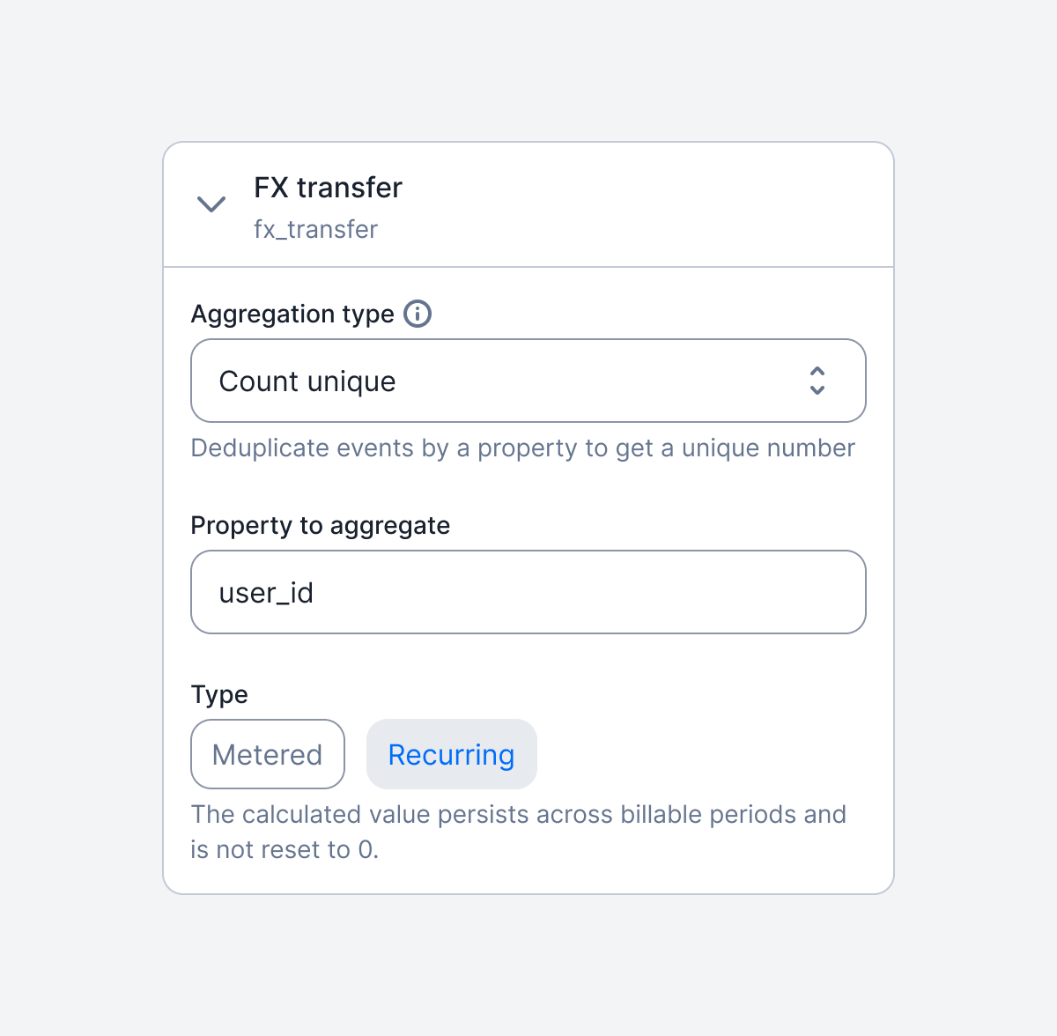Click the Aggregation type label

[x=292, y=314]
